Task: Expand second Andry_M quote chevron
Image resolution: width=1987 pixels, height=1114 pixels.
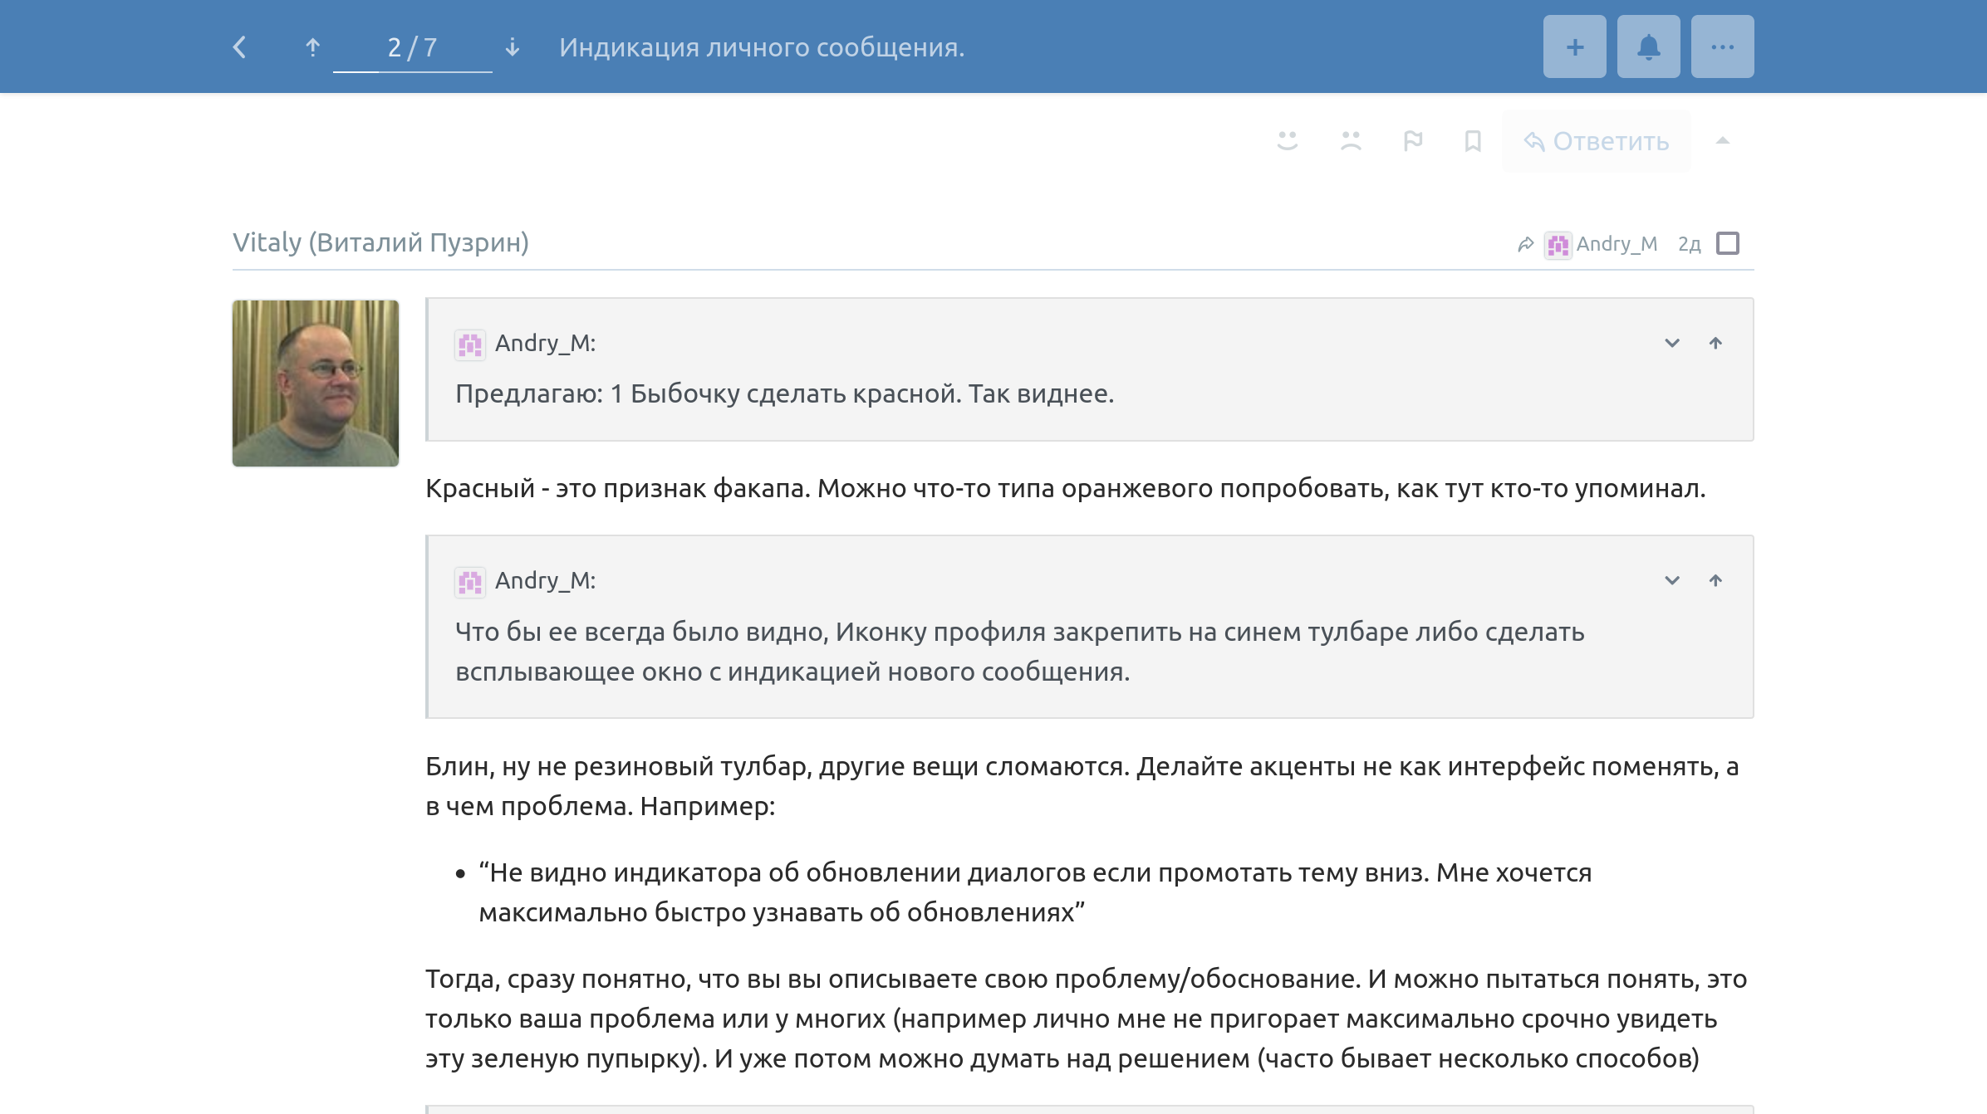Action: point(1672,580)
